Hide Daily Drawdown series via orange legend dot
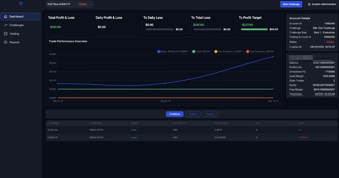 (216, 52)
